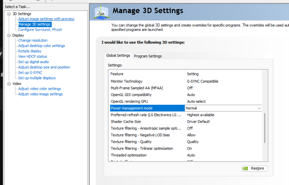289x185 pixels.
Task: Click the 3D Settings category label
Action: coord(22,14)
